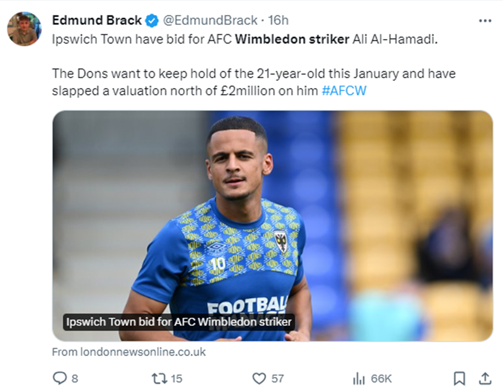Bookmark this tweet

[x=460, y=378]
